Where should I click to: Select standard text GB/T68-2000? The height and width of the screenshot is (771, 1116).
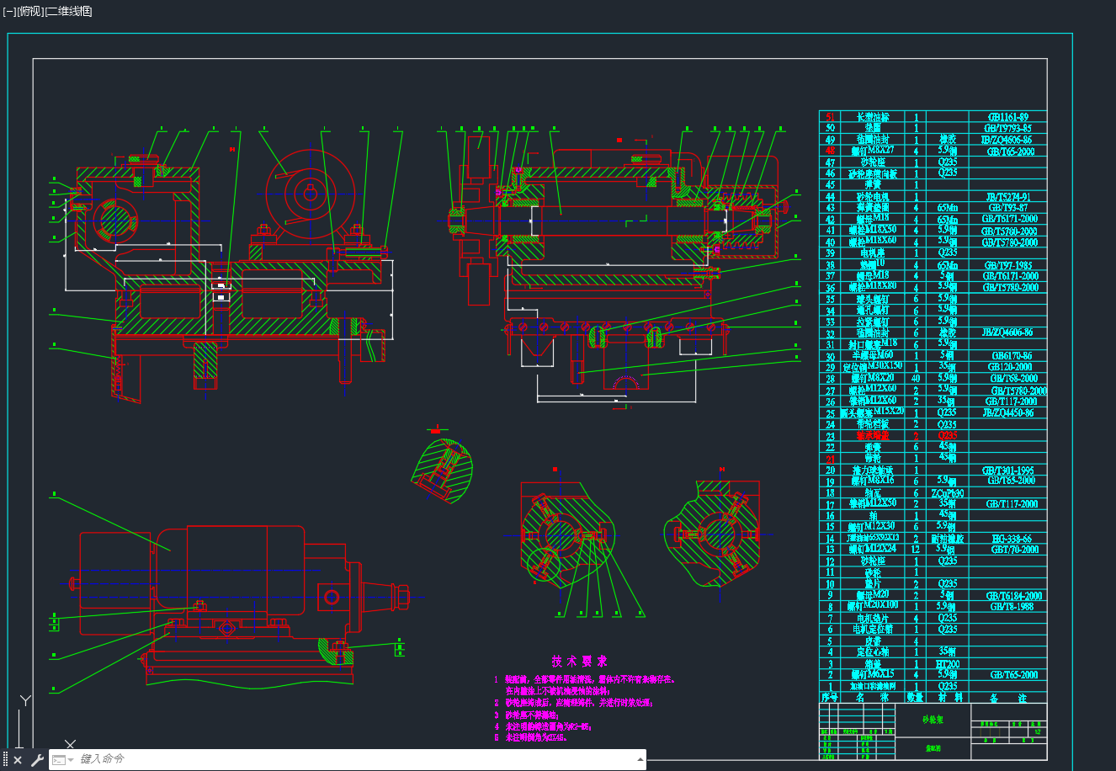[x=1014, y=379]
